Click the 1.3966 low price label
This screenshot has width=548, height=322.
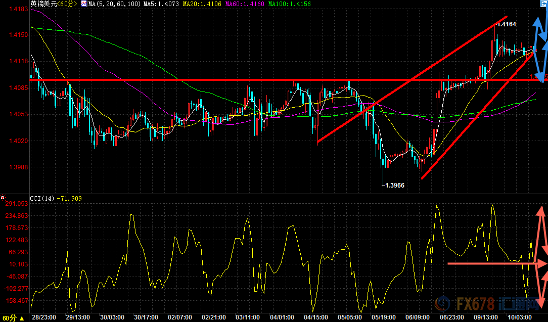393,185
